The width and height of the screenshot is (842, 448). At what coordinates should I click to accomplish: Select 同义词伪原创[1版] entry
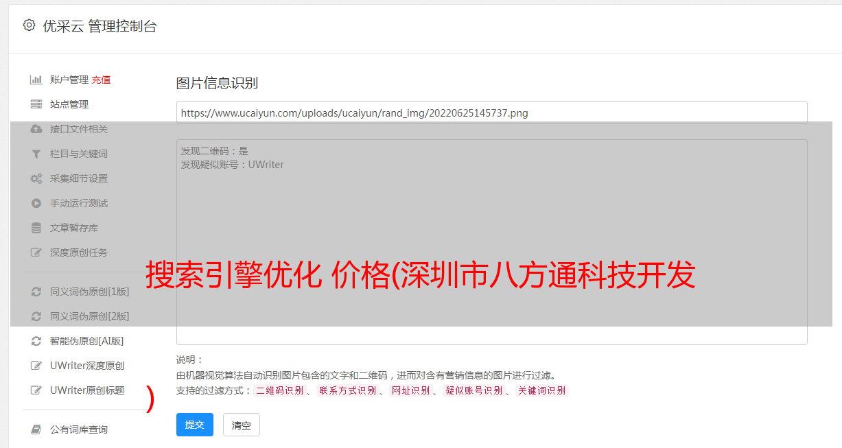(89, 292)
